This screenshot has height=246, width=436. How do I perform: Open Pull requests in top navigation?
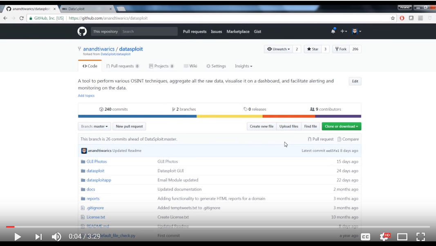click(x=195, y=32)
